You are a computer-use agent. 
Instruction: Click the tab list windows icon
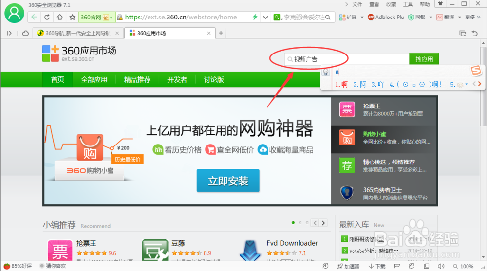pyautogui.click(x=463, y=33)
